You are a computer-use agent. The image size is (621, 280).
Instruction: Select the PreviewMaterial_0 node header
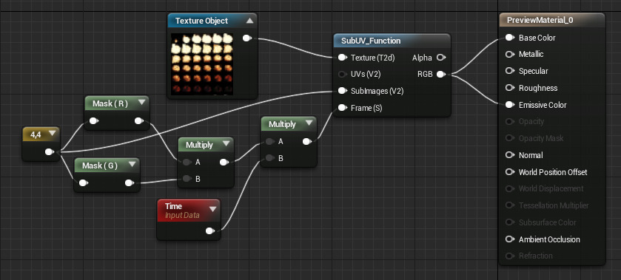click(551, 20)
